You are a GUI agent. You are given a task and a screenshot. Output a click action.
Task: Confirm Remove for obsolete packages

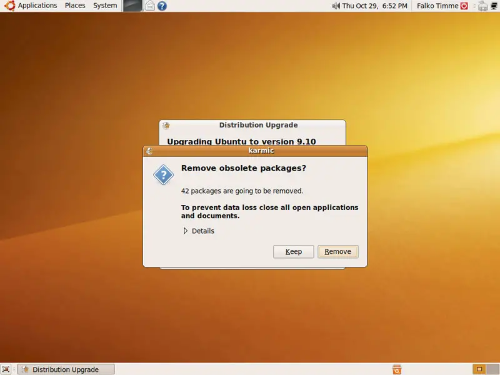tap(338, 252)
